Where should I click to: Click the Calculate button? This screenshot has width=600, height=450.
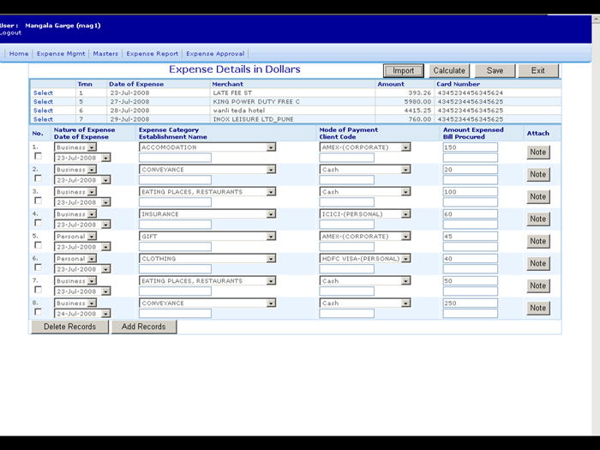coord(449,71)
